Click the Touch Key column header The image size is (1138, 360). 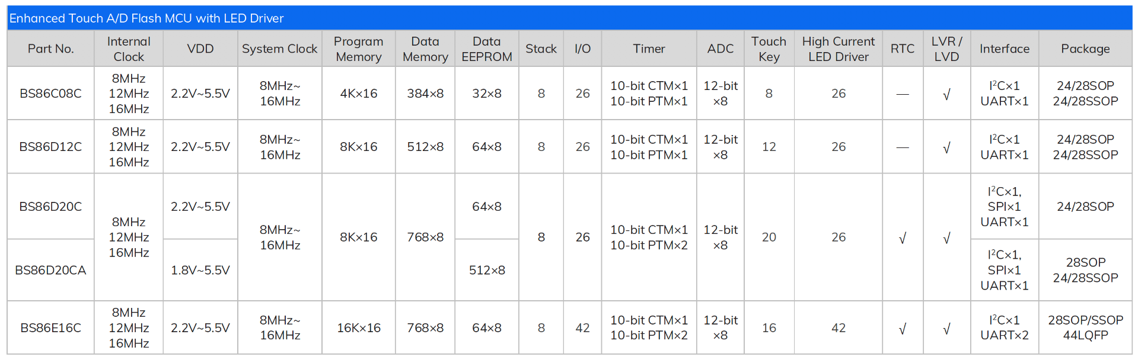click(x=769, y=49)
